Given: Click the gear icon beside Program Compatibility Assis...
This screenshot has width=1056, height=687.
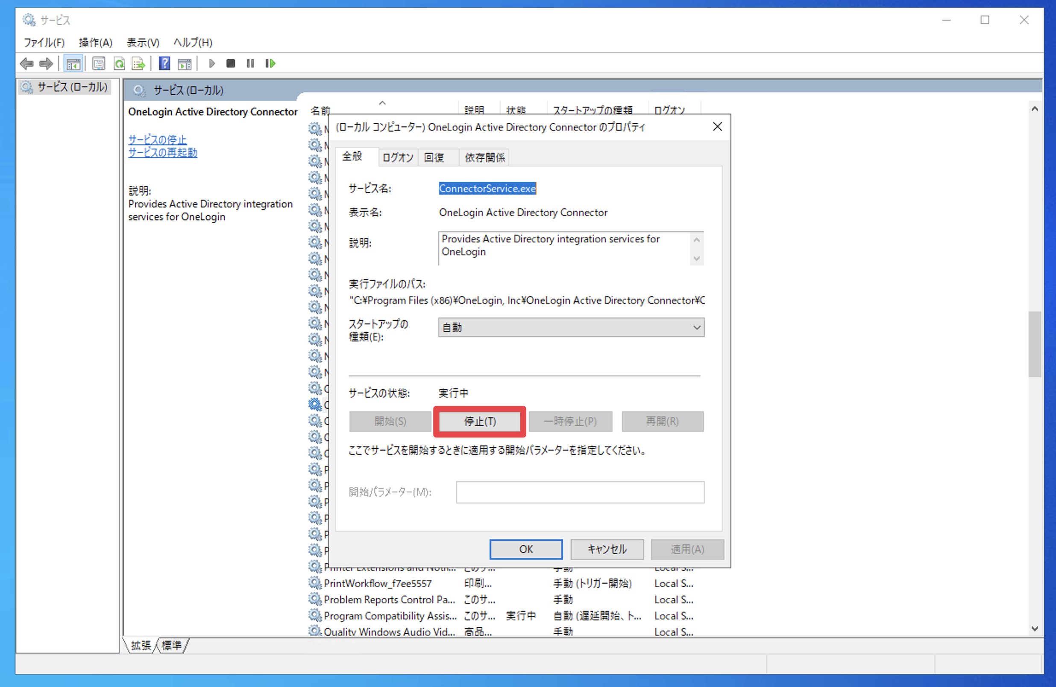Looking at the screenshot, I should 315,615.
